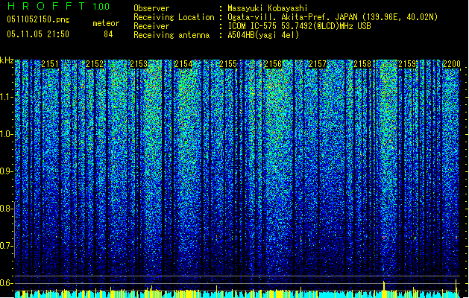This screenshot has width=469, height=298.
Task: Click the 2159 time marker label
Action: pos(407,64)
